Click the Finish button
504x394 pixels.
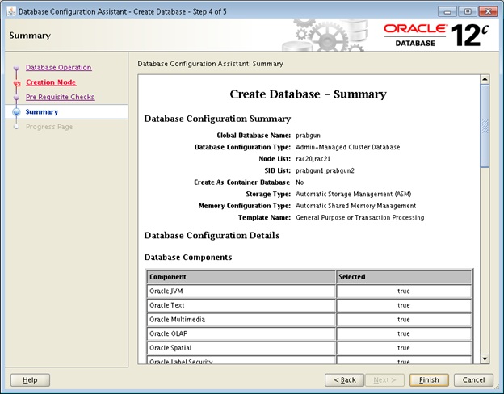tap(429, 379)
